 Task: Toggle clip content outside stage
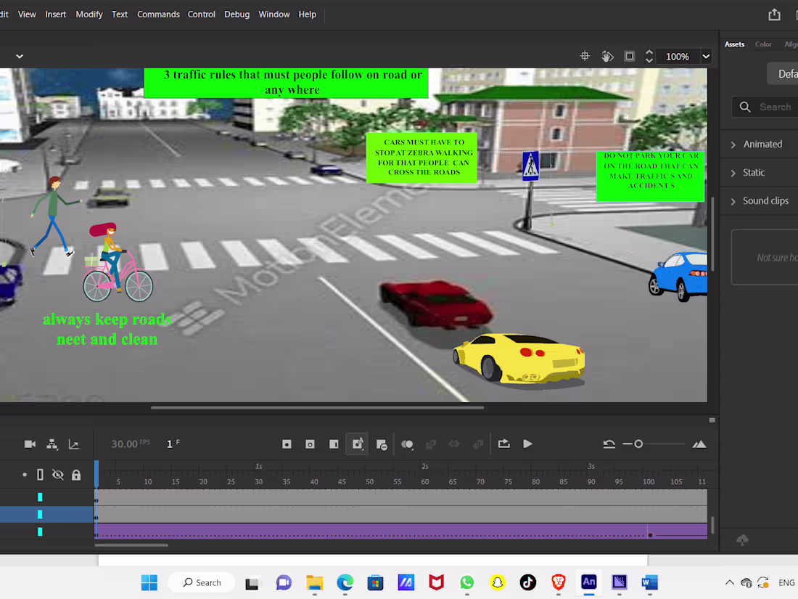(629, 56)
